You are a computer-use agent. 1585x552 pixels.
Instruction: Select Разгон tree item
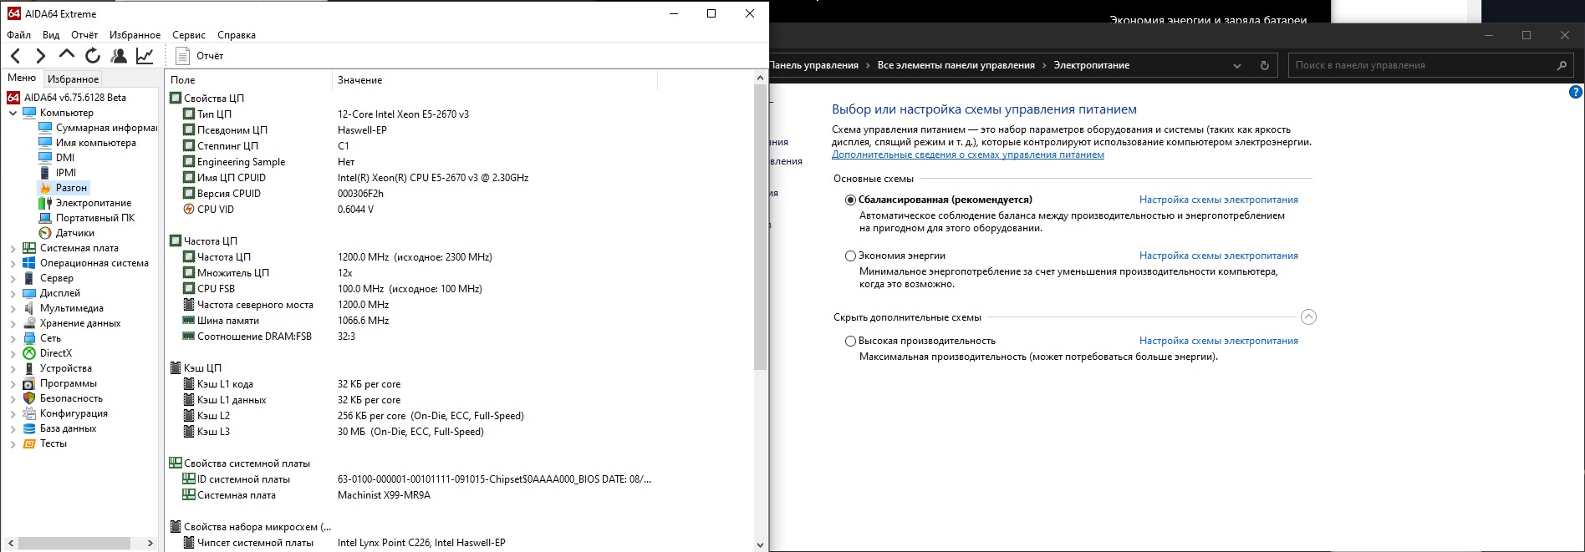64,188
